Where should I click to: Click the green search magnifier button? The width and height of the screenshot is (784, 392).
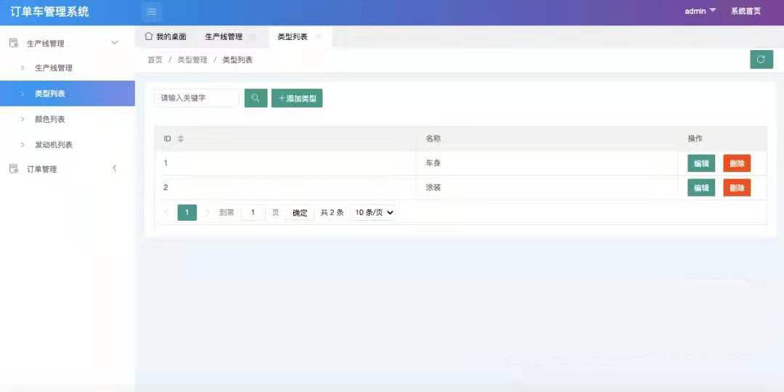(256, 98)
